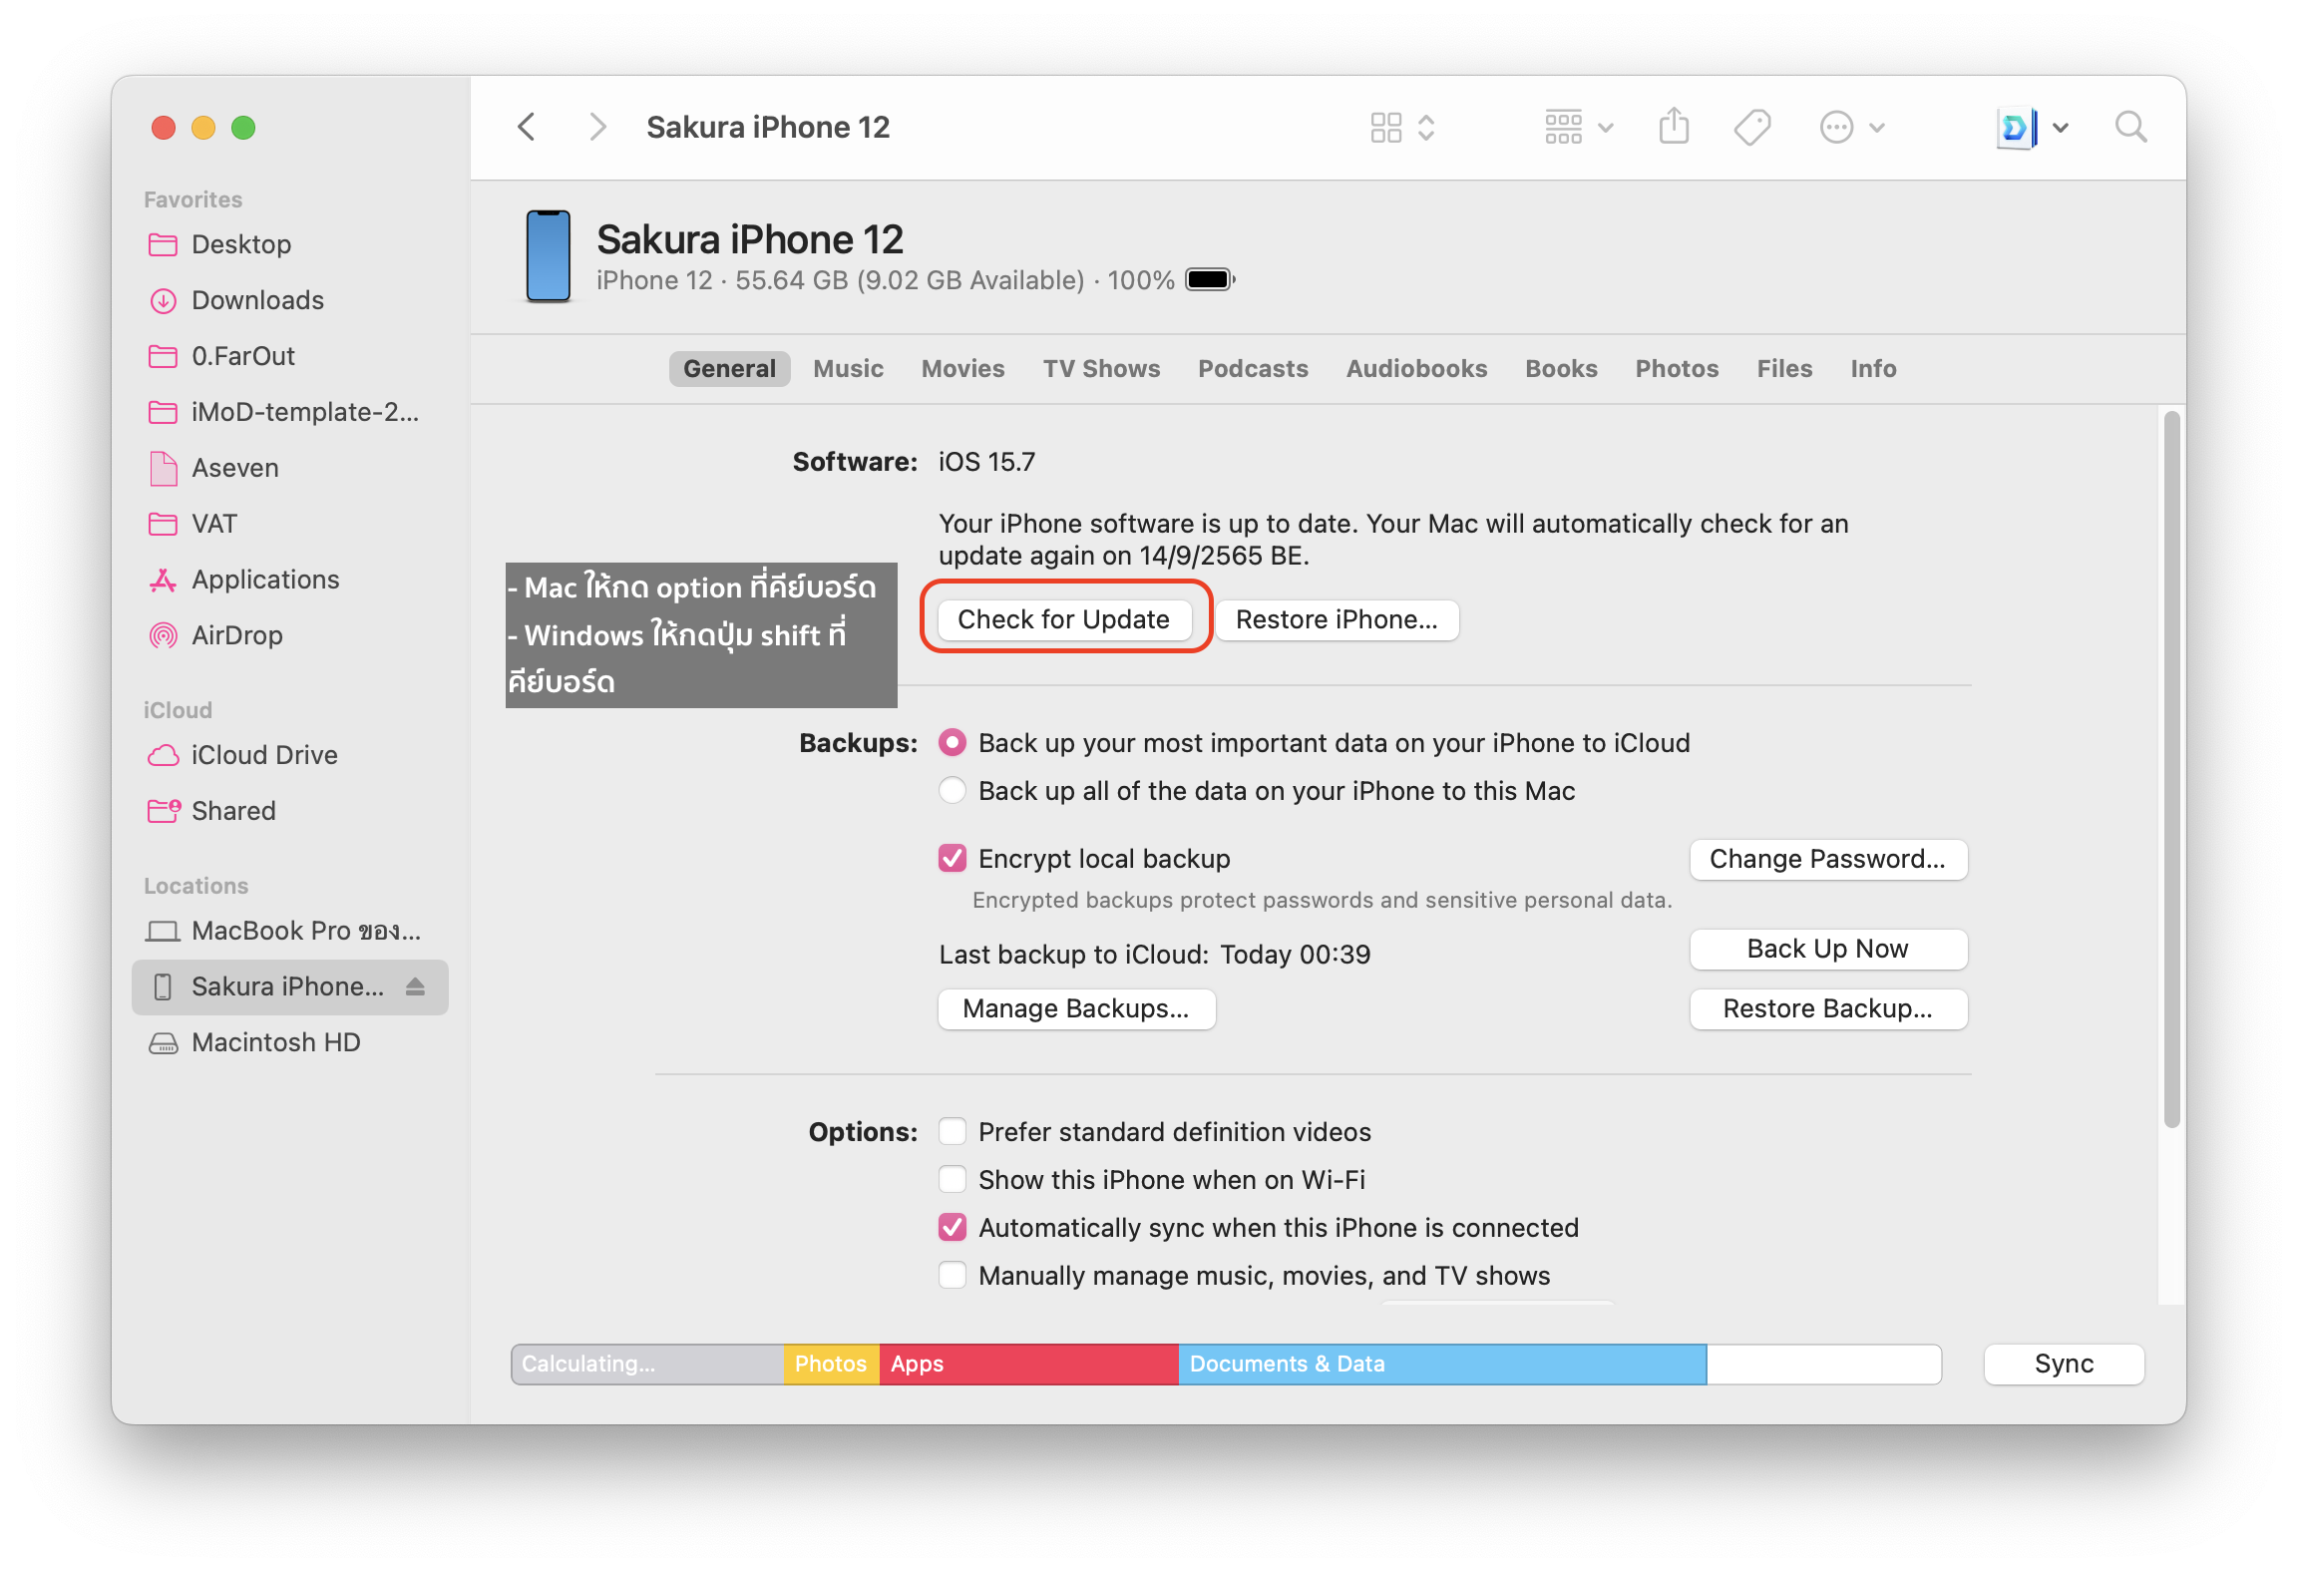Click the eject icon next to Sakura iPhone
This screenshot has height=1572, width=2298.
point(416,986)
